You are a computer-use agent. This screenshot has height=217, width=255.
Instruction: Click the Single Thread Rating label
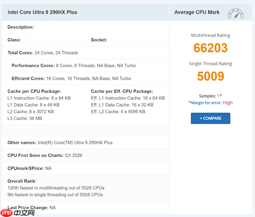[x=210, y=63]
